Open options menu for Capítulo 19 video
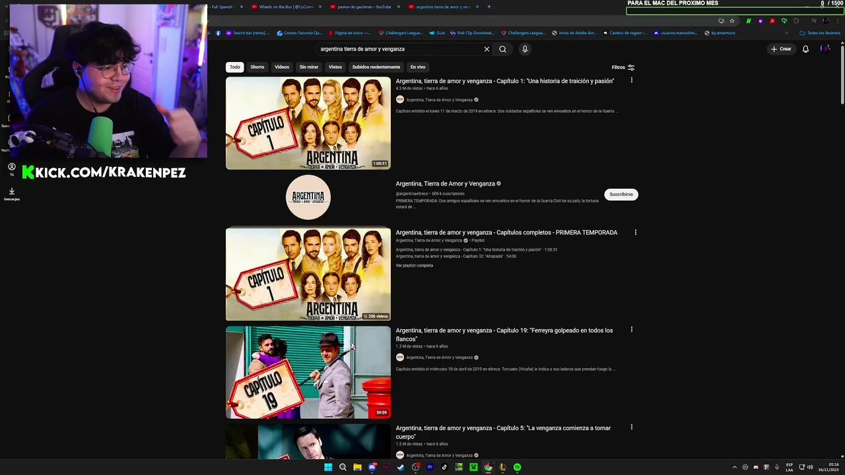 coord(632,329)
